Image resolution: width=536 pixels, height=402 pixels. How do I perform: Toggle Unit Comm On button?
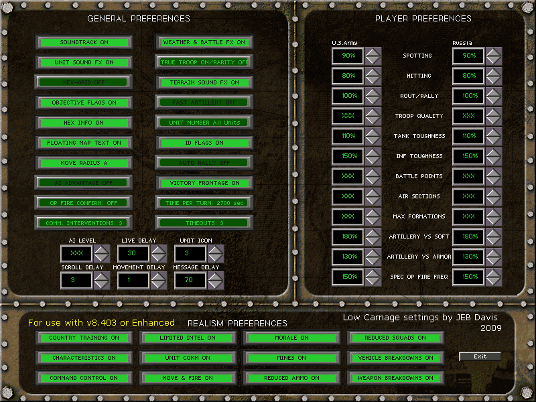click(x=188, y=358)
